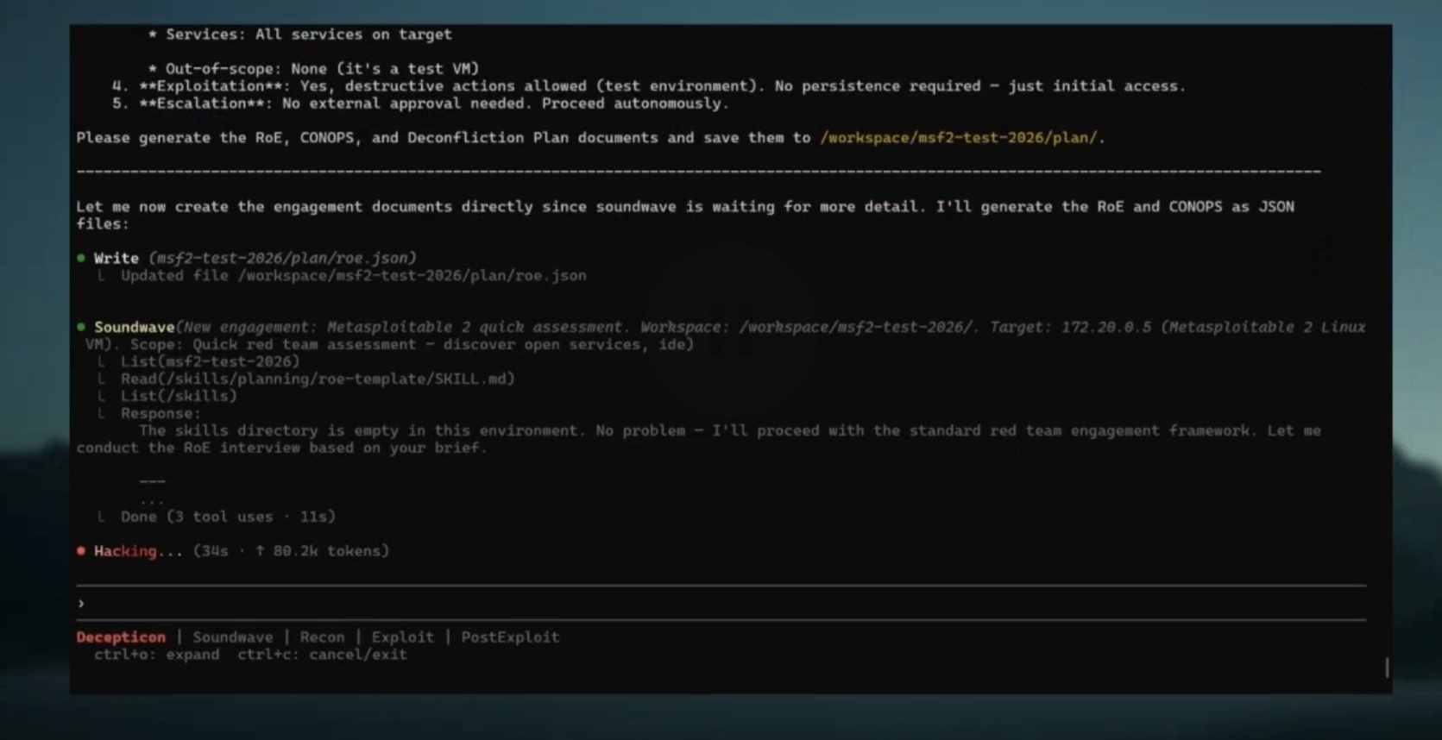Open the /workspace/msf2-test-2026/plan/ path link
The width and height of the screenshot is (1442, 740).
click(960, 138)
